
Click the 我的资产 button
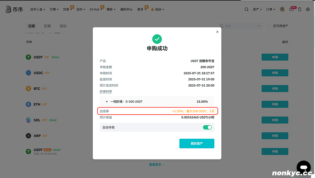(x=197, y=143)
